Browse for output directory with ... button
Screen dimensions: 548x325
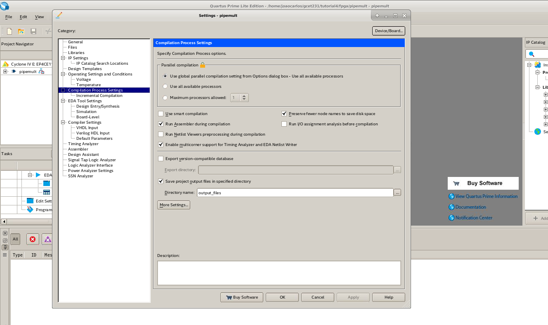click(397, 193)
